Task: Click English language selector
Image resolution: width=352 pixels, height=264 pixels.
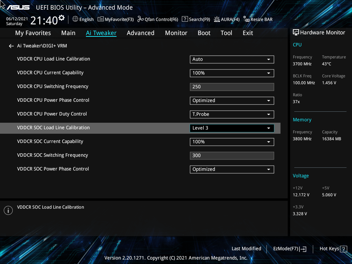Action: point(86,20)
